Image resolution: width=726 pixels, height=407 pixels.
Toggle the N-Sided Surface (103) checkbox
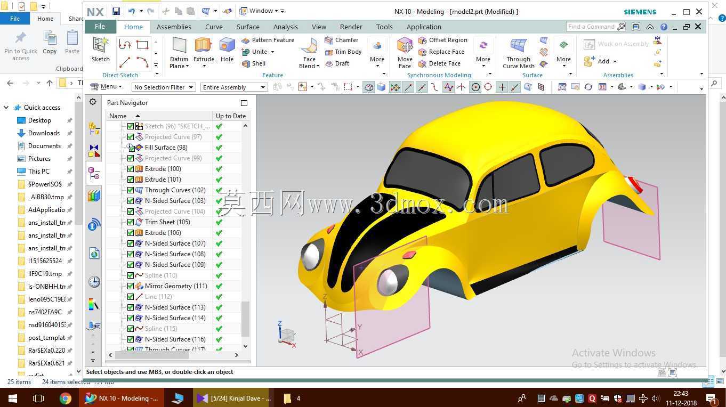pos(131,201)
